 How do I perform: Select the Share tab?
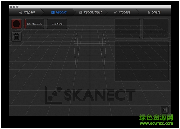pos(154,12)
